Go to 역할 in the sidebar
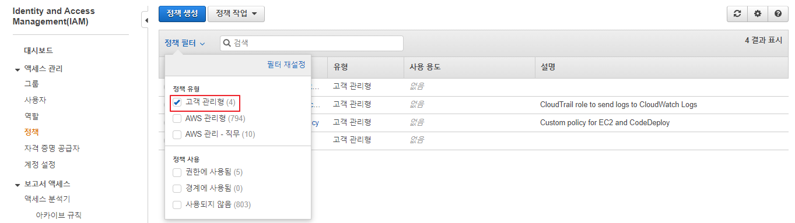795x223 pixels. click(x=31, y=116)
